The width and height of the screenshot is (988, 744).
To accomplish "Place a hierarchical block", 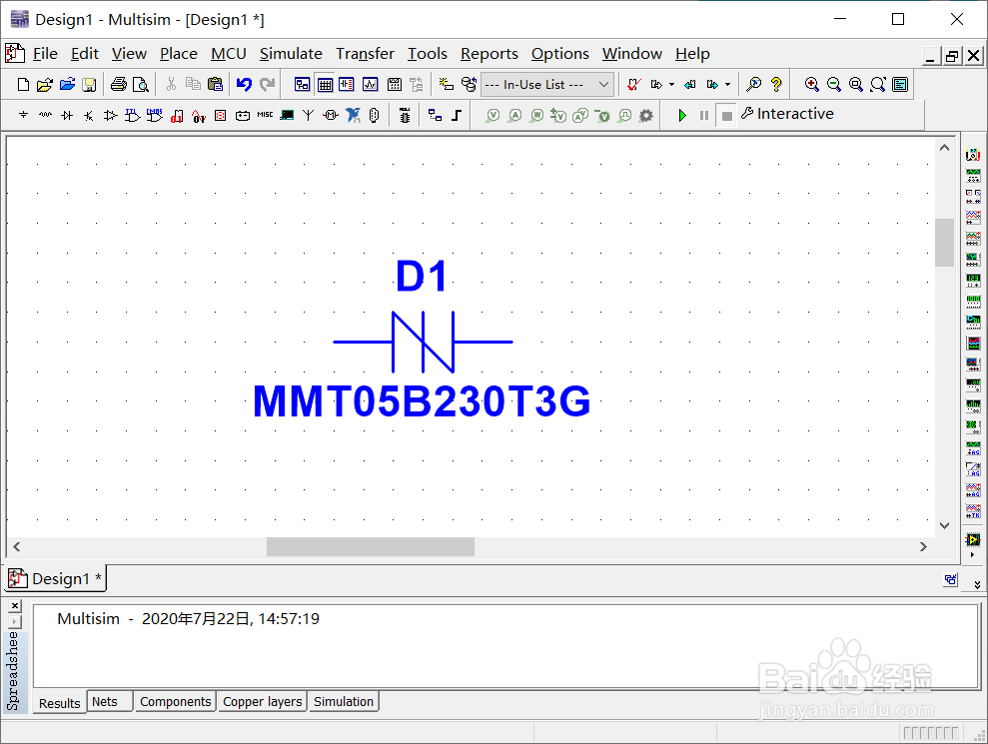I will (435, 115).
